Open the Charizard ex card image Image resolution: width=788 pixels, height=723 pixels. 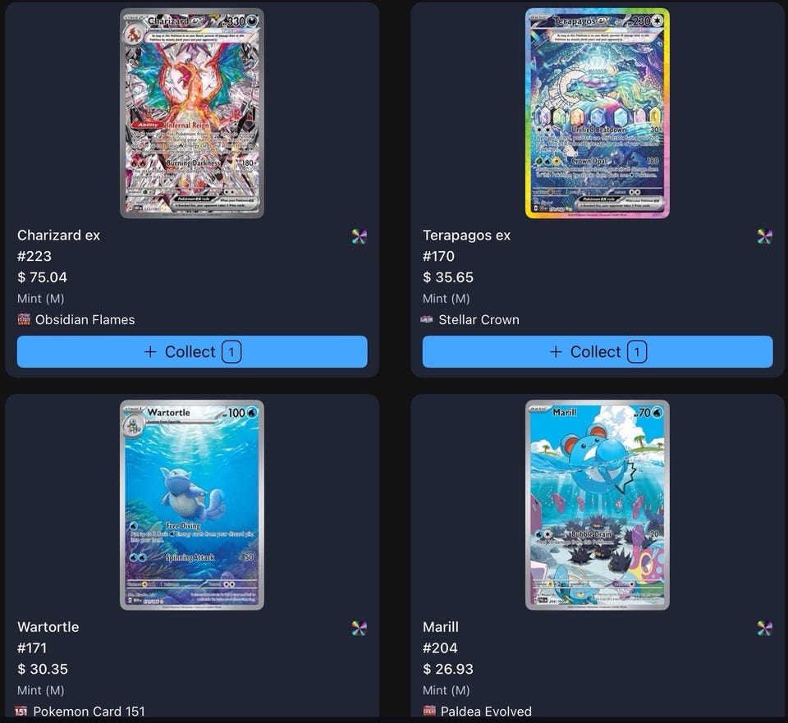192,113
